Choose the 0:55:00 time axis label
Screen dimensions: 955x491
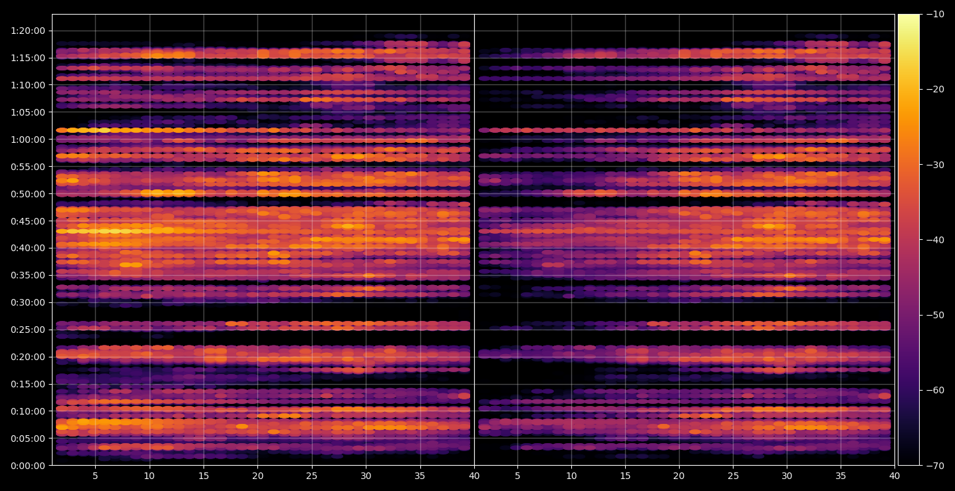pos(28,167)
